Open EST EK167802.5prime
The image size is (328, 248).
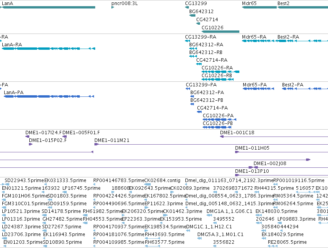[x=165, y=196]
